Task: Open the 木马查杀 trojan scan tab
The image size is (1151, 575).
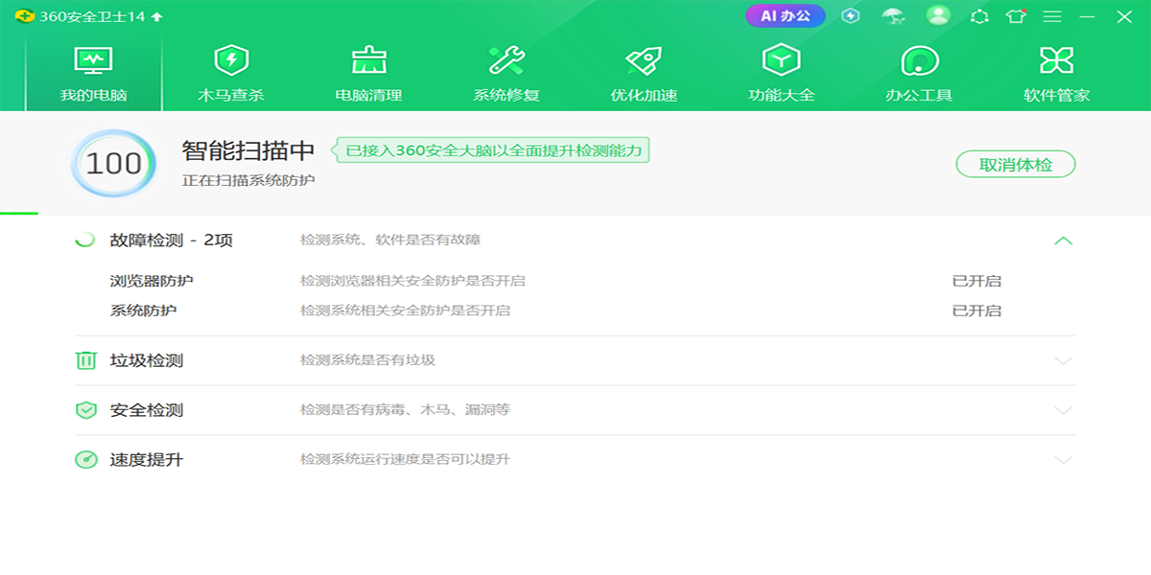Action: 230,74
